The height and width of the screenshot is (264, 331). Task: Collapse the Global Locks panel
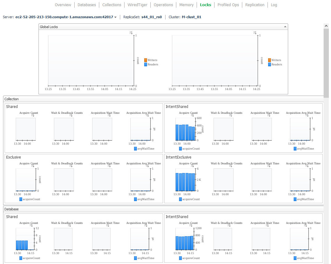click(285, 27)
